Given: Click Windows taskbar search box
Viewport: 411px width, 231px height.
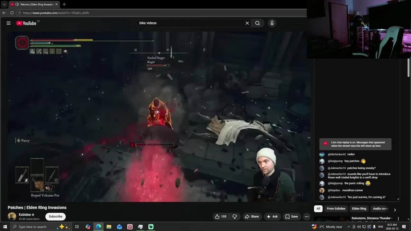Looking at the screenshot, I should [x=40, y=227].
